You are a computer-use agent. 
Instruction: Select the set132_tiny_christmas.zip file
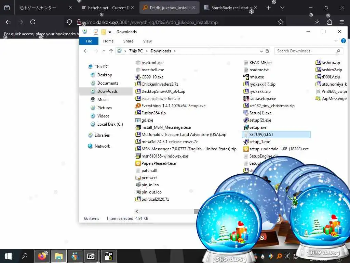(269, 106)
